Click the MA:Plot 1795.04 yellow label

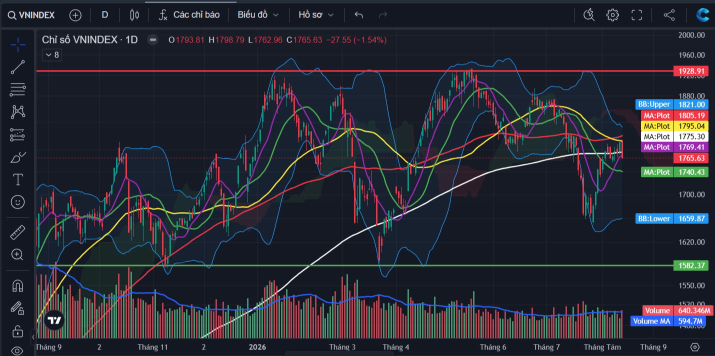tap(674, 125)
